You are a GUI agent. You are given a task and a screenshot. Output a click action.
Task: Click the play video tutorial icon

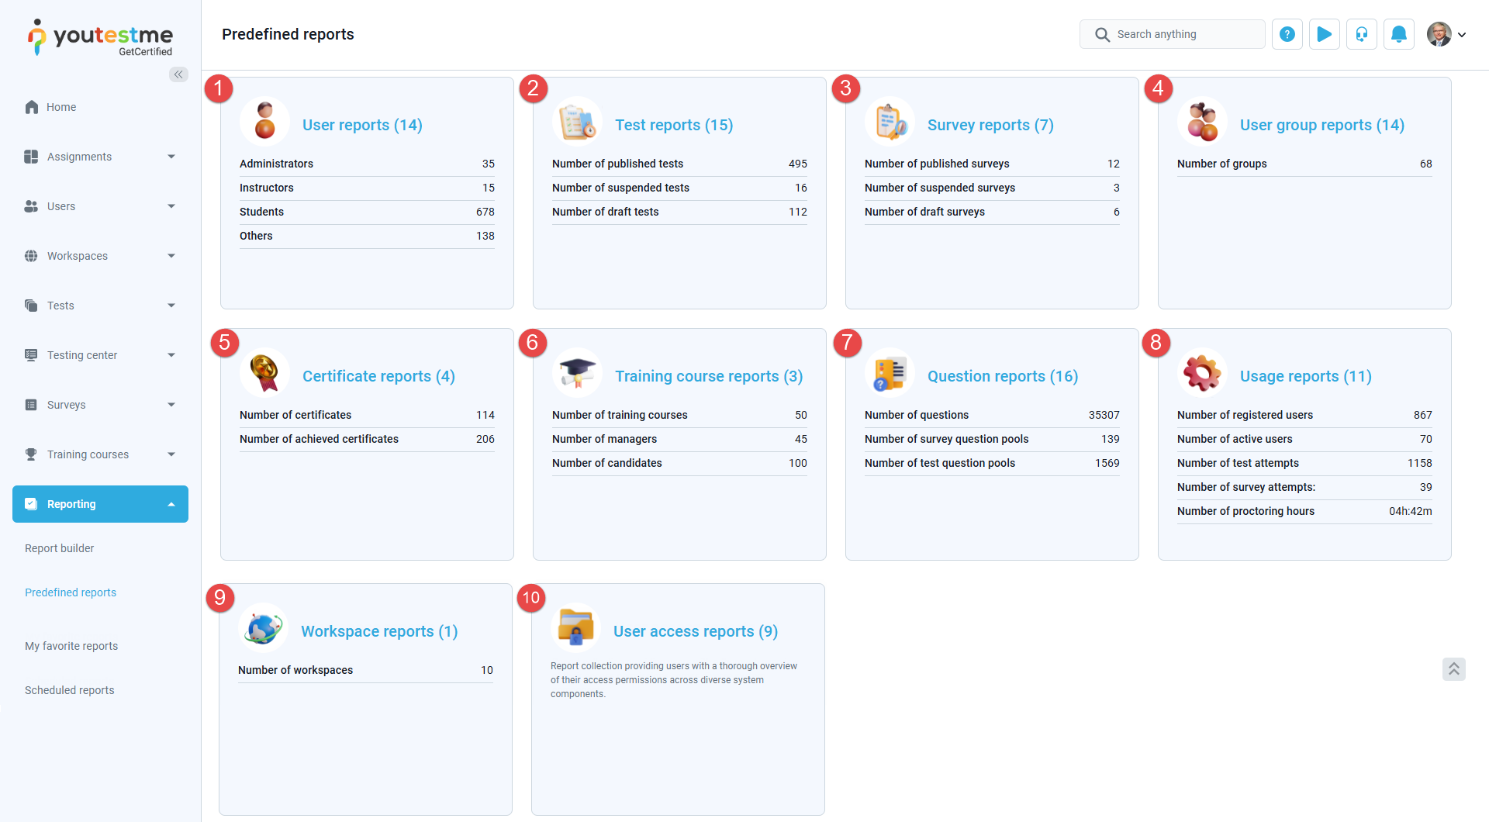pyautogui.click(x=1325, y=34)
